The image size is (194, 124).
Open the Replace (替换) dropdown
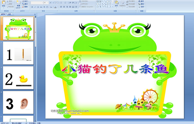[x=142, y=4]
